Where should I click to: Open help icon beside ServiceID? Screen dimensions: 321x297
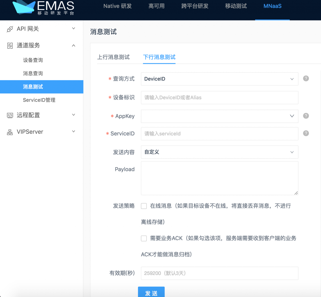306,133
